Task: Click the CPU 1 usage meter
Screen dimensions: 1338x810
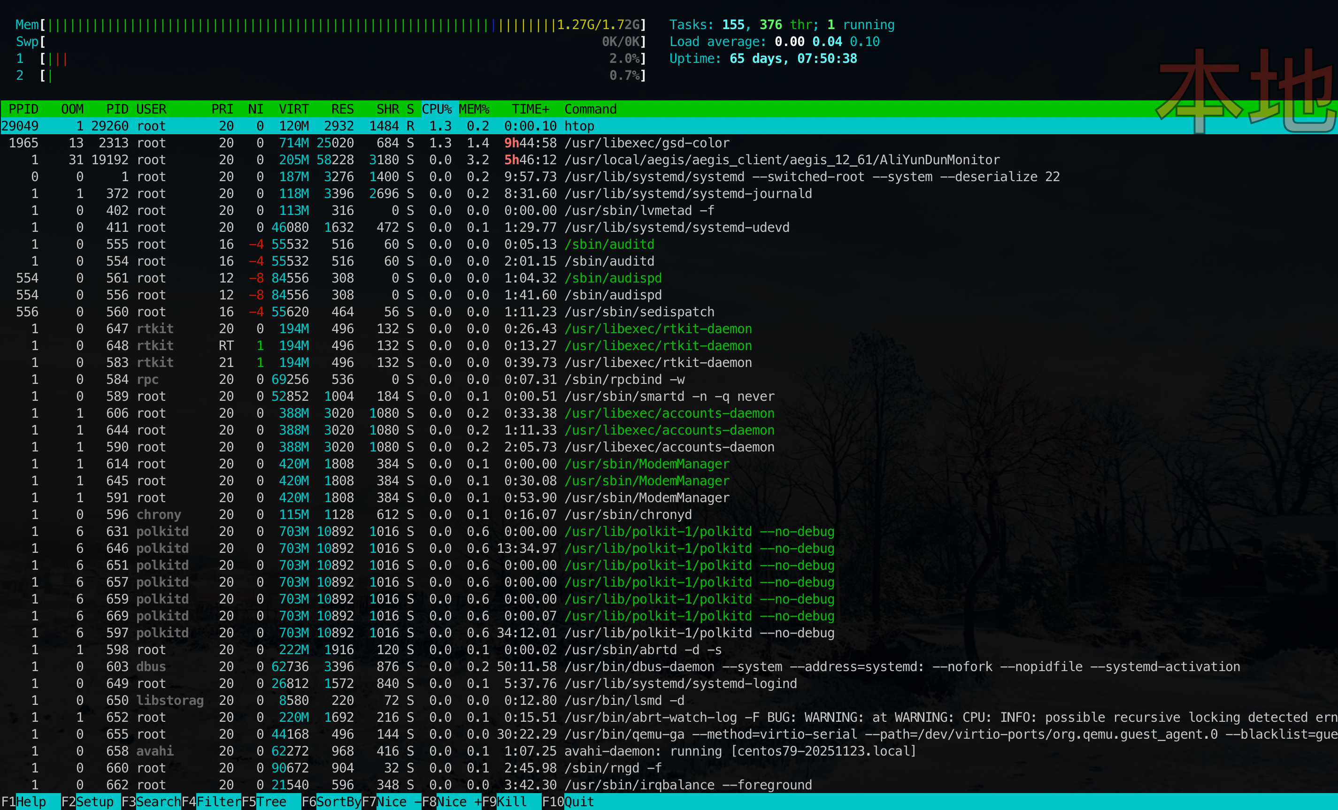Action: coord(331,59)
